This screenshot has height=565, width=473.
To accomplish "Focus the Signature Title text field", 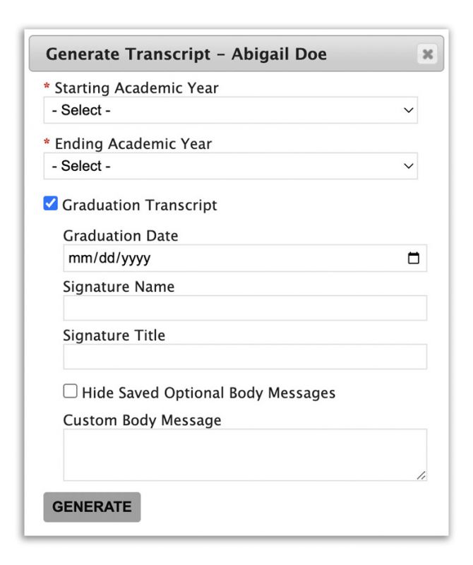I will point(245,357).
